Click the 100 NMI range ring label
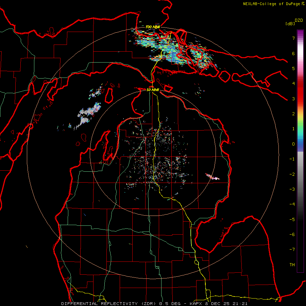 pos(153,27)
